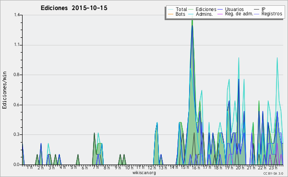Click the Usuarios legend label

click(234, 9)
